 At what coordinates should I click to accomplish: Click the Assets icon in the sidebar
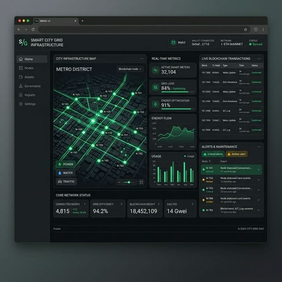click(x=21, y=77)
